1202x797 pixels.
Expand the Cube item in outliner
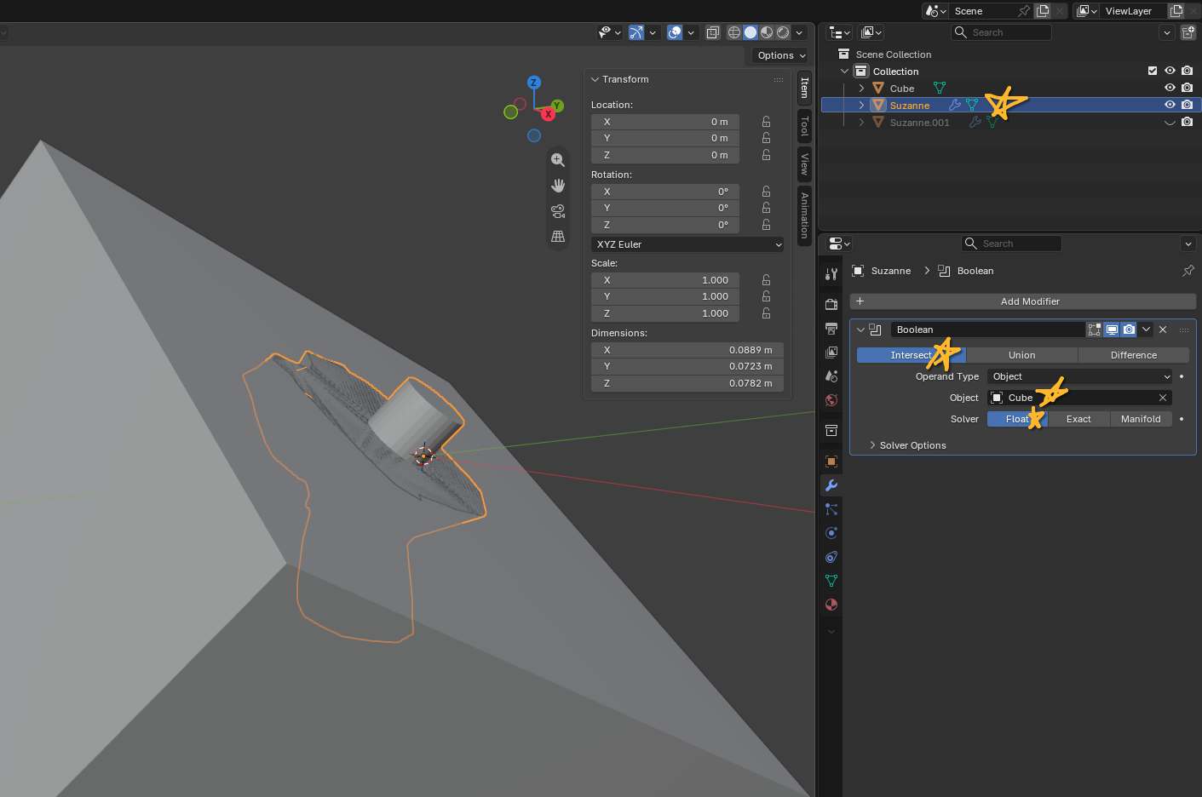(861, 88)
